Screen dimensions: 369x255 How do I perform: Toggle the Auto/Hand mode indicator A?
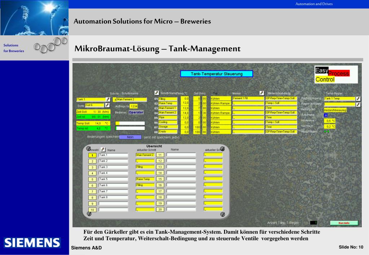point(326,115)
